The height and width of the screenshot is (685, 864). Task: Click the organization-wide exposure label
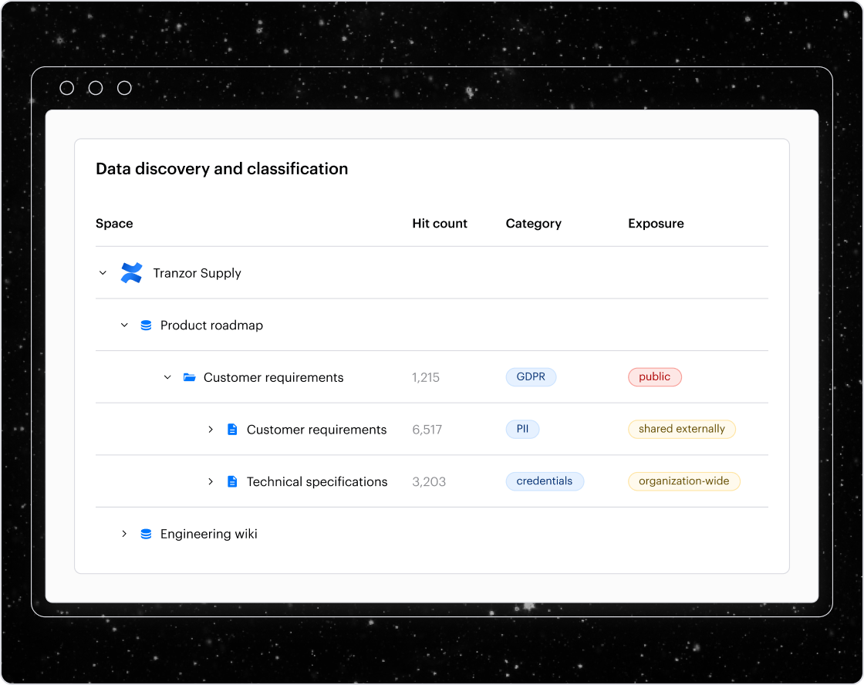point(683,481)
